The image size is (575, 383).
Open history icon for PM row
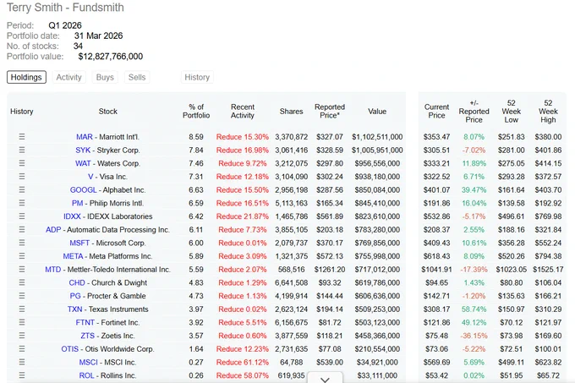22,203
